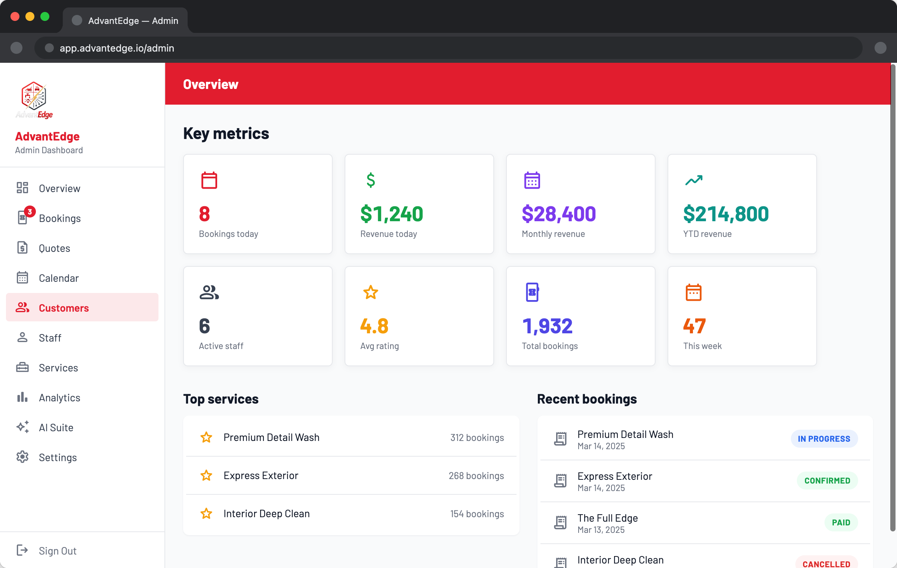Click the Key metrics heading

[x=226, y=133]
